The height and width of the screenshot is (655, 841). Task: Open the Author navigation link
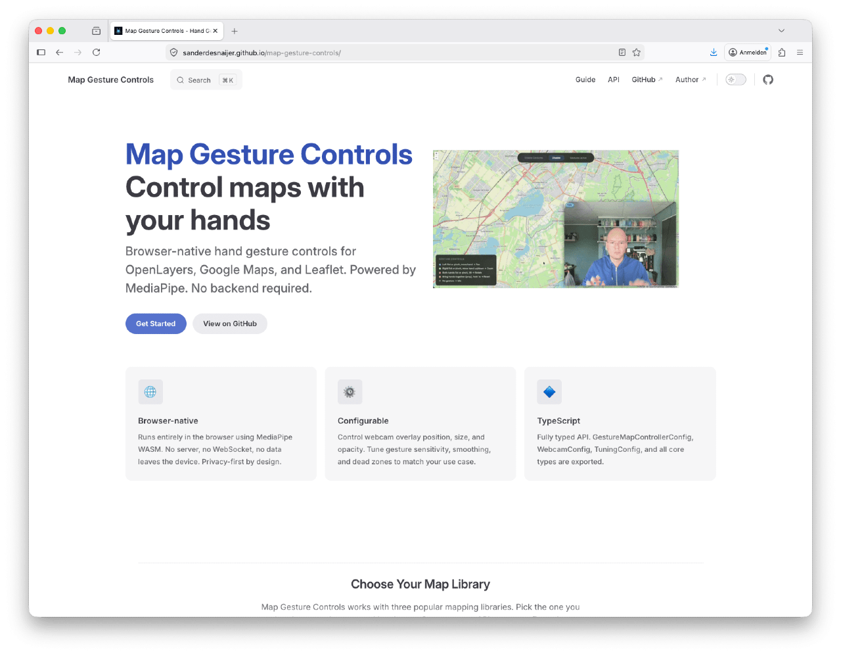691,80
